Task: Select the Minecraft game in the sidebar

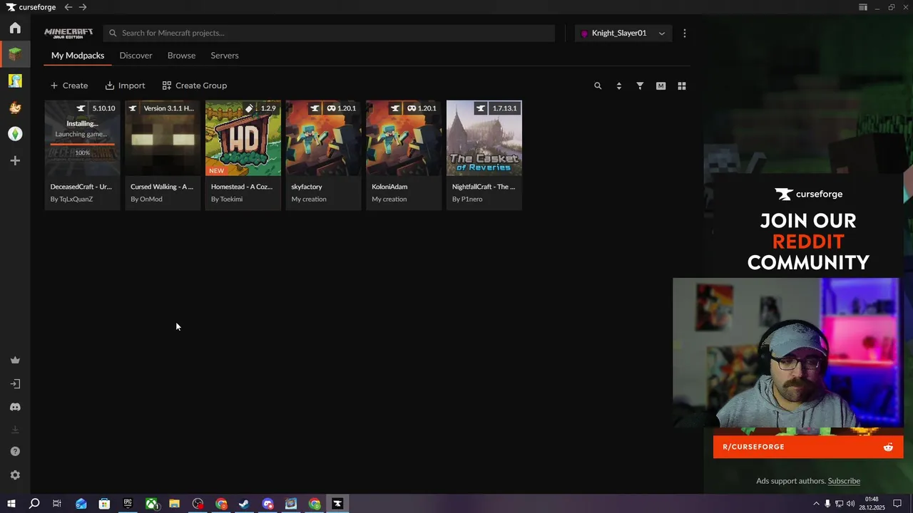Action: (x=15, y=54)
